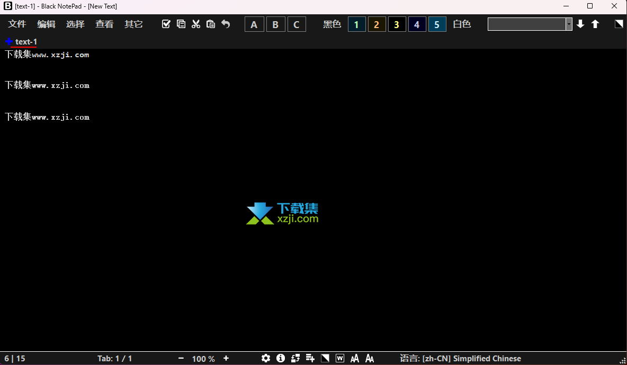
Task: Open the 选择 menu
Action: tap(75, 24)
